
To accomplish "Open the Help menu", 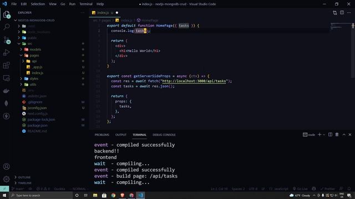I will (x=100, y=4).
